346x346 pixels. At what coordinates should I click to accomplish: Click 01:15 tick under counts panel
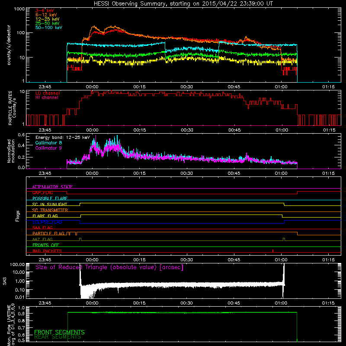click(x=328, y=87)
